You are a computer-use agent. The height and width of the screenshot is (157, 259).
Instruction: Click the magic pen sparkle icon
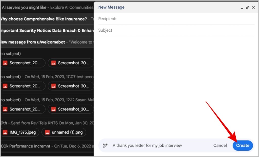pyautogui.click(x=105, y=145)
